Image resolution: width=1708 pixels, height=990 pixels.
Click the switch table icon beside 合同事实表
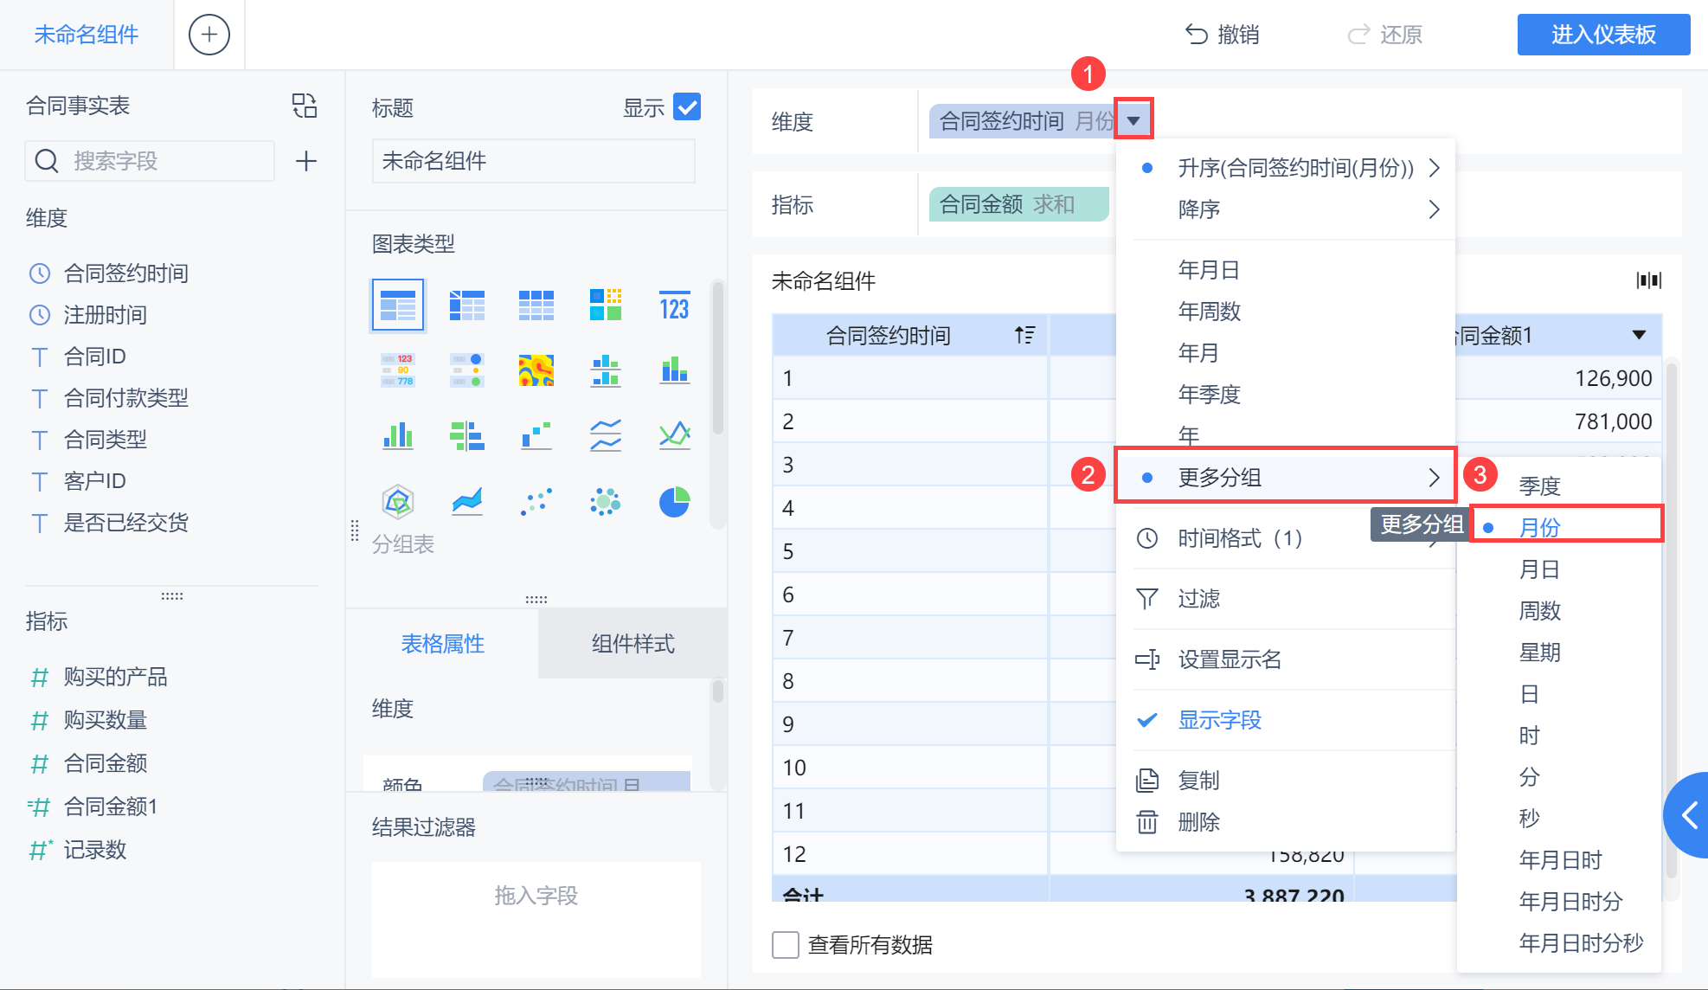[x=305, y=106]
